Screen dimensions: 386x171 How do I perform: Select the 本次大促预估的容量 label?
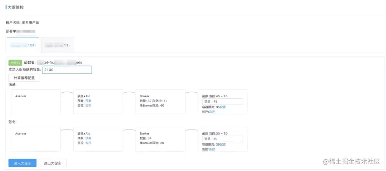pyautogui.click(x=25, y=70)
